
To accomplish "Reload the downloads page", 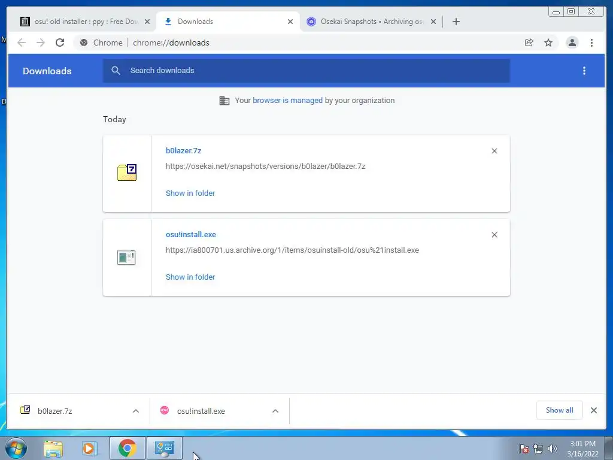I will pos(60,43).
